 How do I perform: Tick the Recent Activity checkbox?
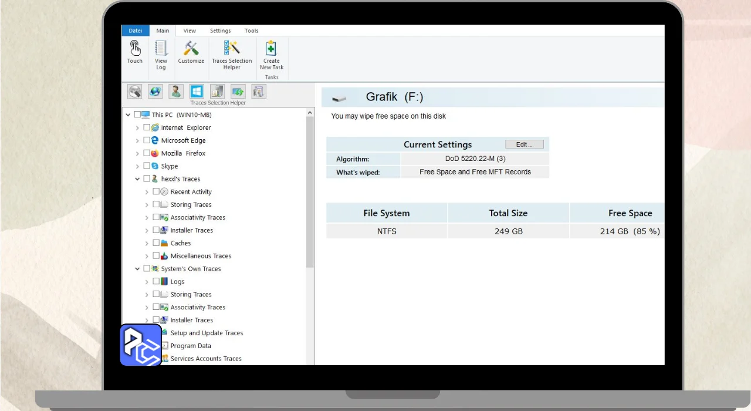click(156, 191)
